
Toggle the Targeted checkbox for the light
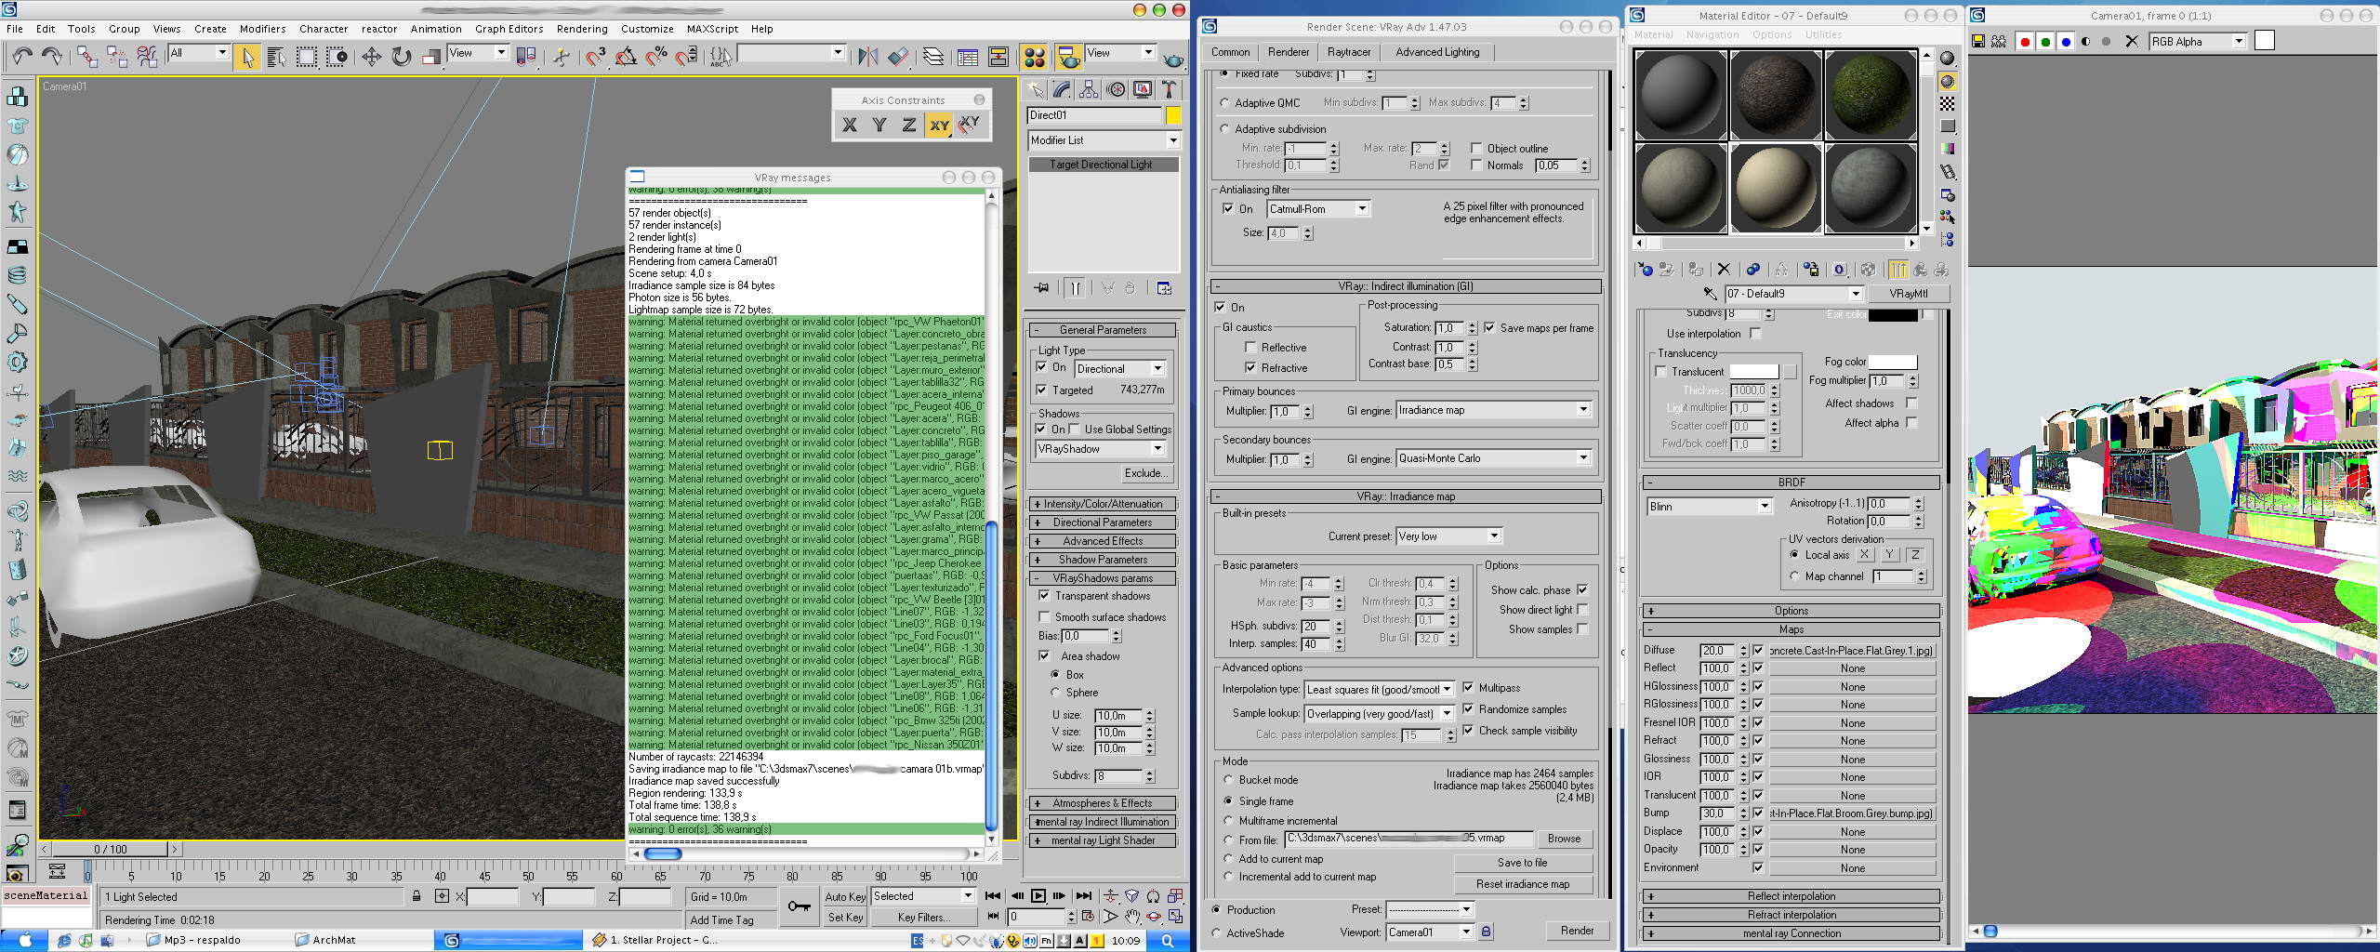tap(1042, 390)
